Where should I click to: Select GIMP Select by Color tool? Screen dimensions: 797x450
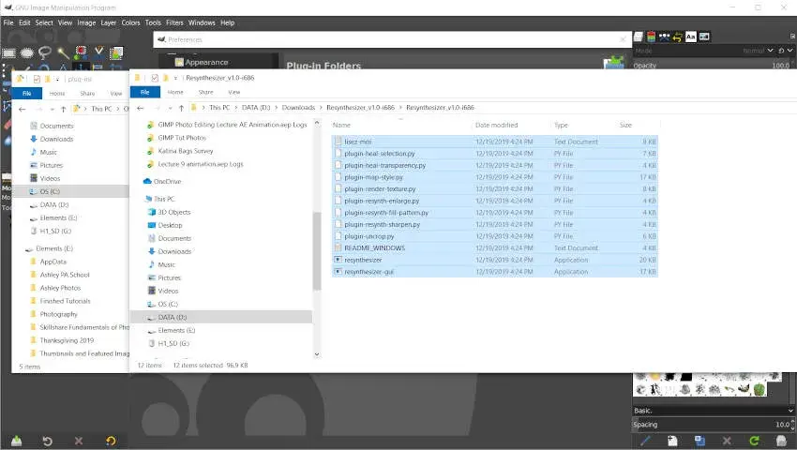point(81,52)
